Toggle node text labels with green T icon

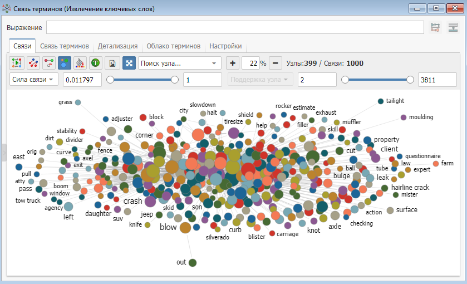(95, 63)
